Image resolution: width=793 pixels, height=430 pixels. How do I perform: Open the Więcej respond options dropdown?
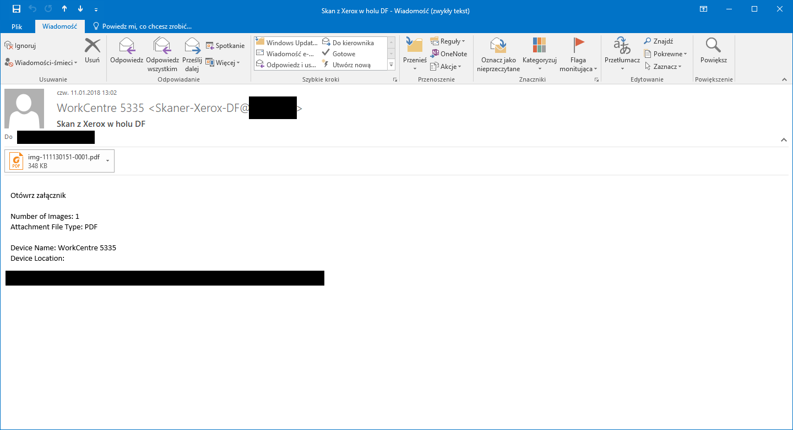(223, 62)
